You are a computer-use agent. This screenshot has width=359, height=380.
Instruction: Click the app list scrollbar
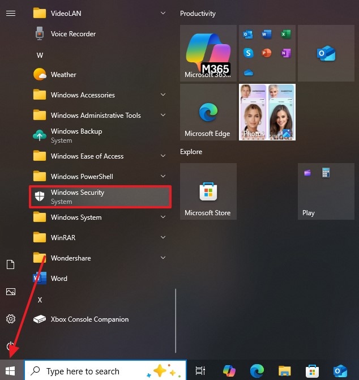(176, 321)
